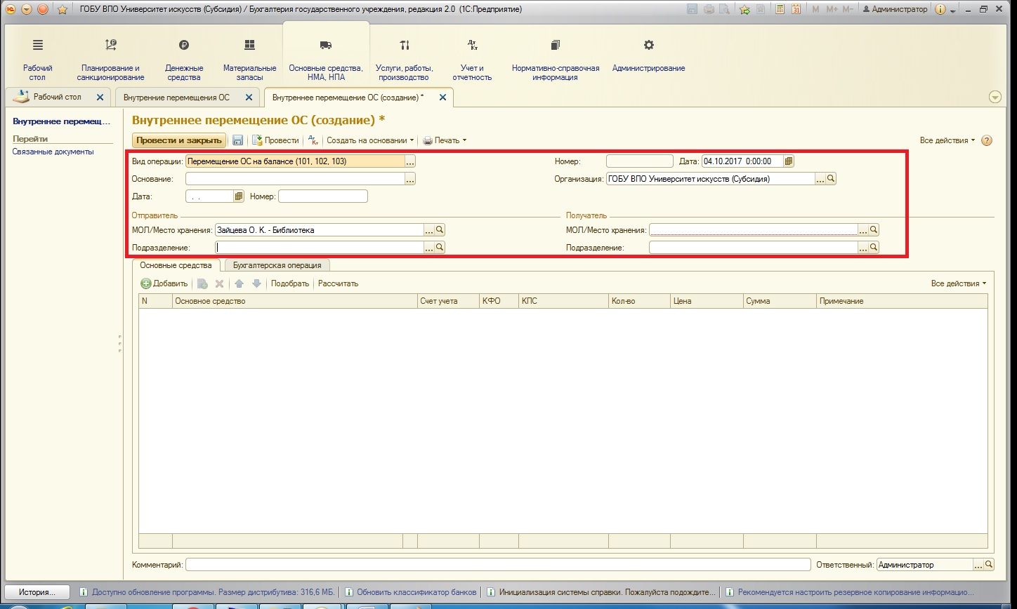Click magnifier next to recipient МОЛ/Место хранения
Image resolution: width=1017 pixels, height=609 pixels.
[874, 229]
